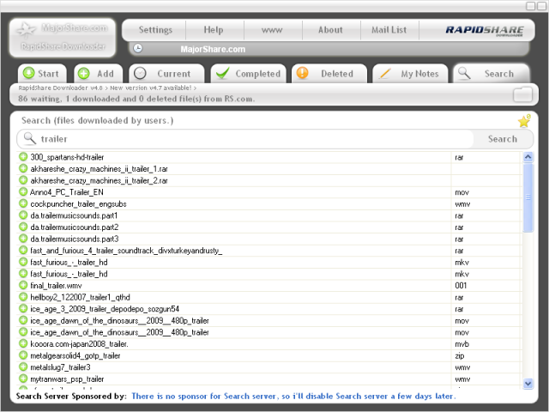Switch to the Current tab
549x412 pixels.
coord(166,74)
